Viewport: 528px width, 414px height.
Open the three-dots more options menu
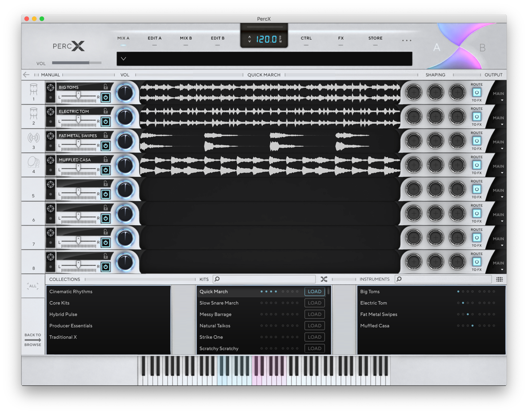click(x=406, y=41)
